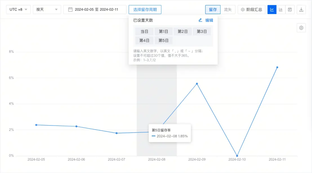
Task: Select the 第4日 day chip
Action: click(x=144, y=41)
